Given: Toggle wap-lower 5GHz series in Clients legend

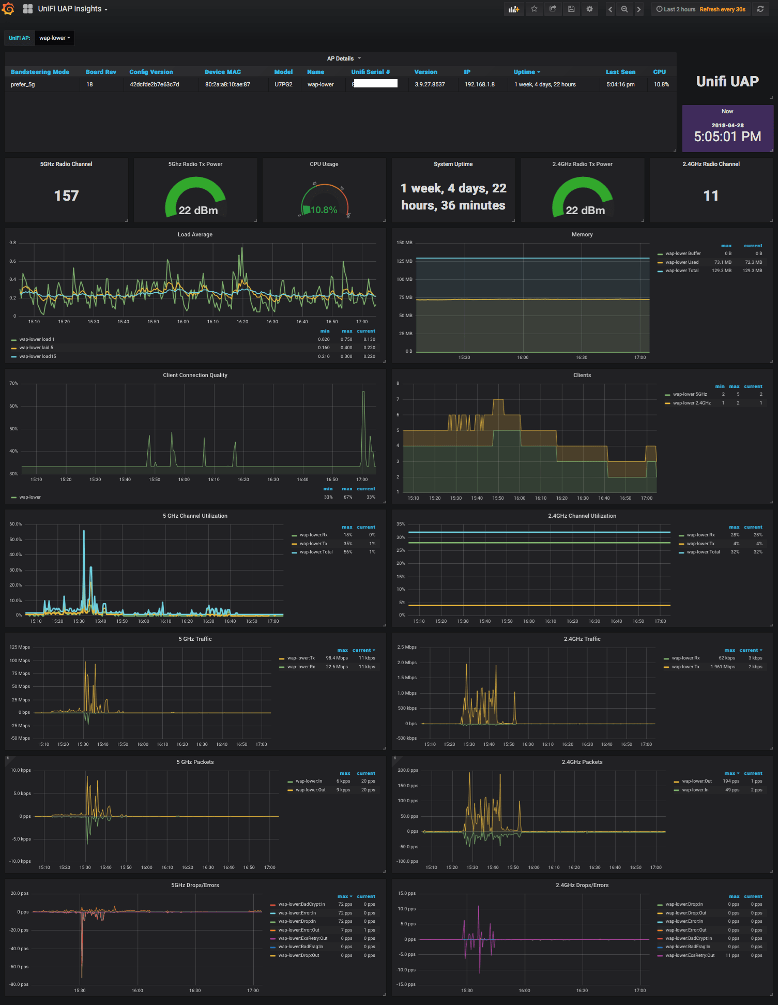Looking at the screenshot, I should (690, 394).
